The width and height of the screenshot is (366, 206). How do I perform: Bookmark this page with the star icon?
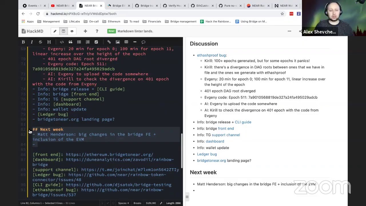(282, 14)
